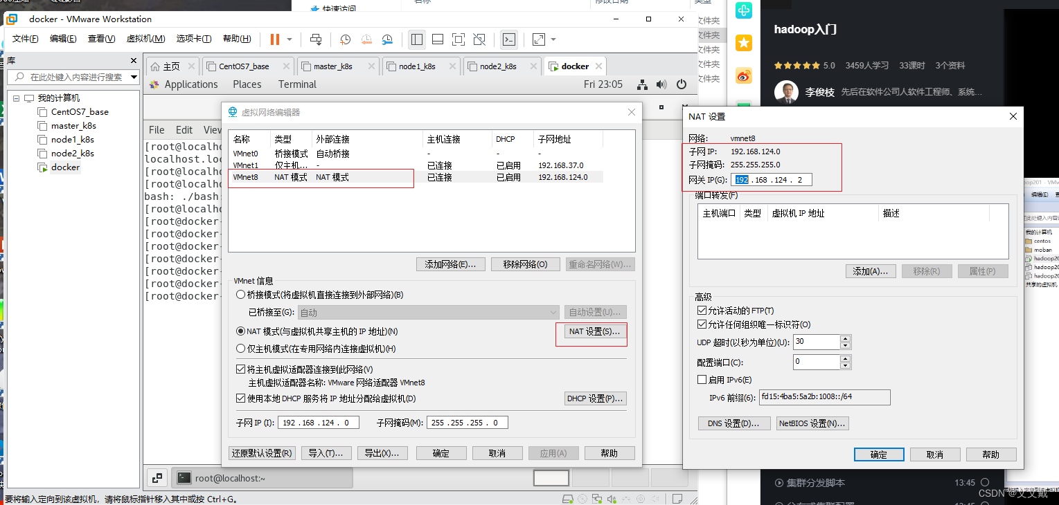Click DHCP 设置(P)... button
Screen dimensions: 1059x505
[x=596, y=398]
